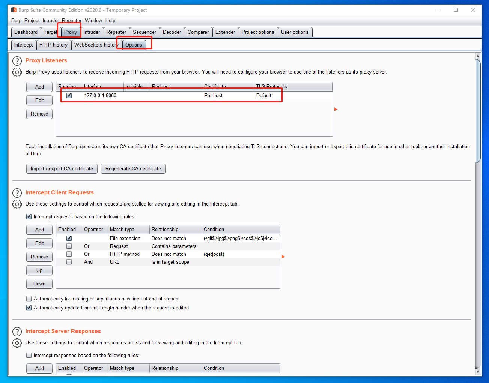The image size is (489, 383).
Task: Remove the selected proxy listener
Action: [x=39, y=114]
